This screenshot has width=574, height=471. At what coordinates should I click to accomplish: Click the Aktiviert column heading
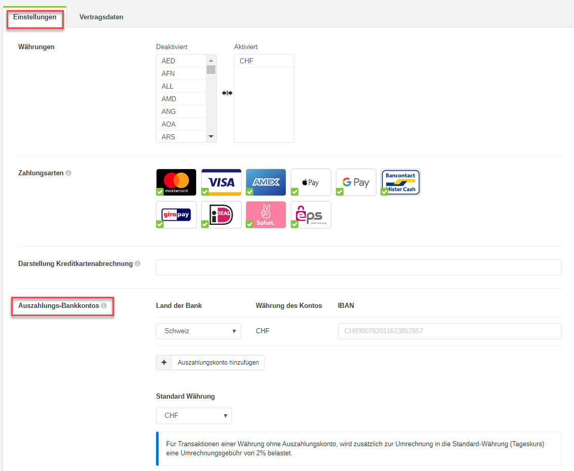246,47
